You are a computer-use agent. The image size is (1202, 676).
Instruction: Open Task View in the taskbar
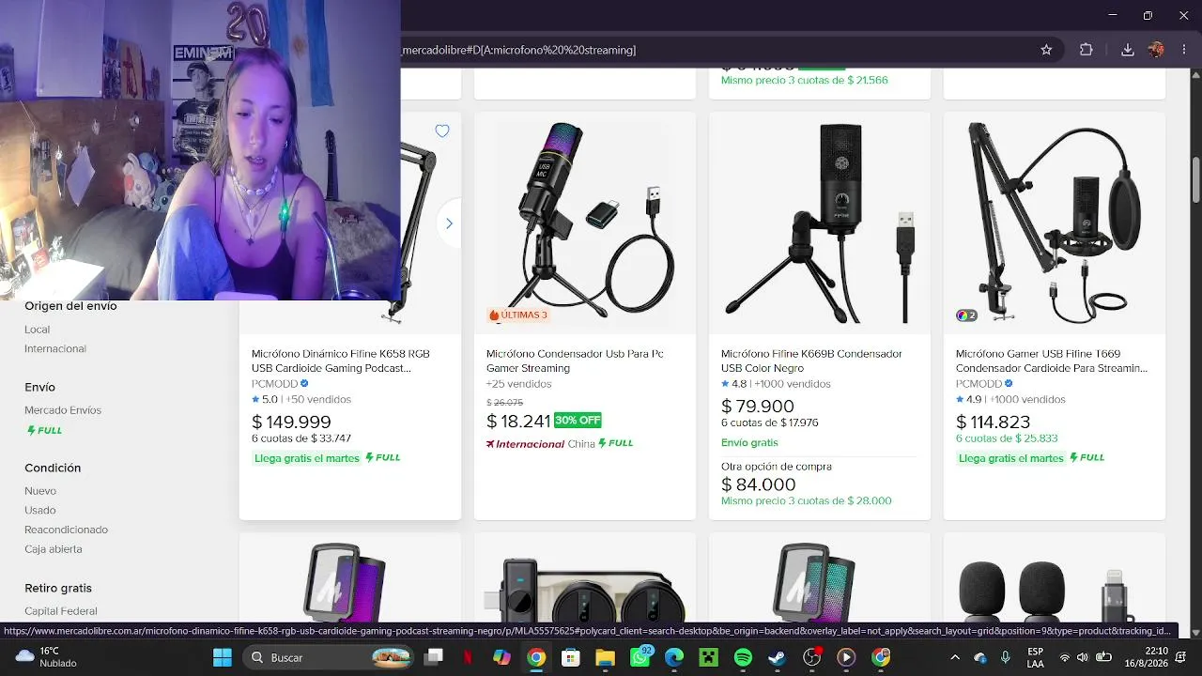(x=433, y=657)
